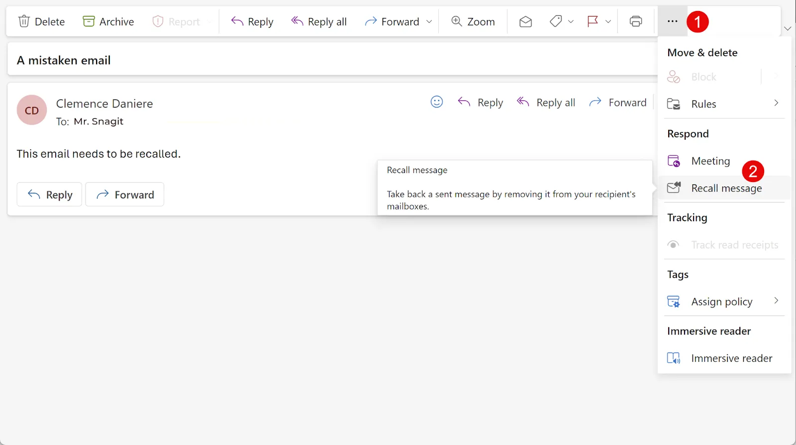Click body text 'This email needs to be recalled.'

99,154
